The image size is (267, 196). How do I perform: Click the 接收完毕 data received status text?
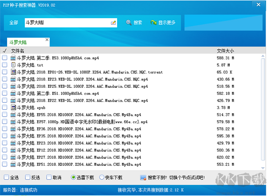click(150, 190)
